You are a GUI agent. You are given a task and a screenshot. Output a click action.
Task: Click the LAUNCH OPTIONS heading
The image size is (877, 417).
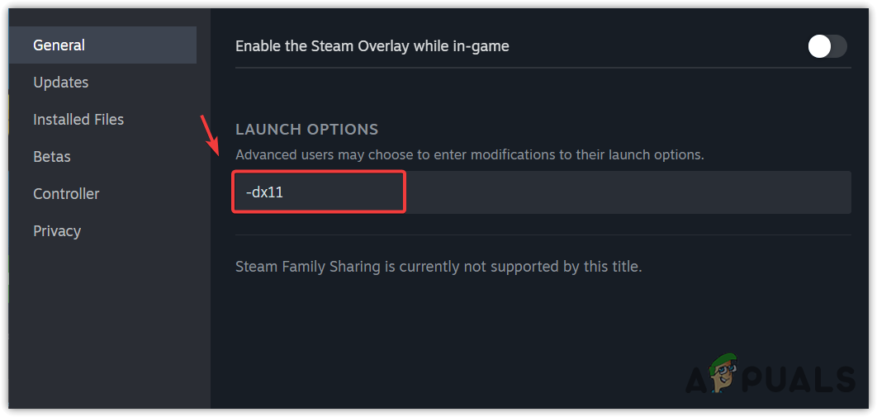306,130
